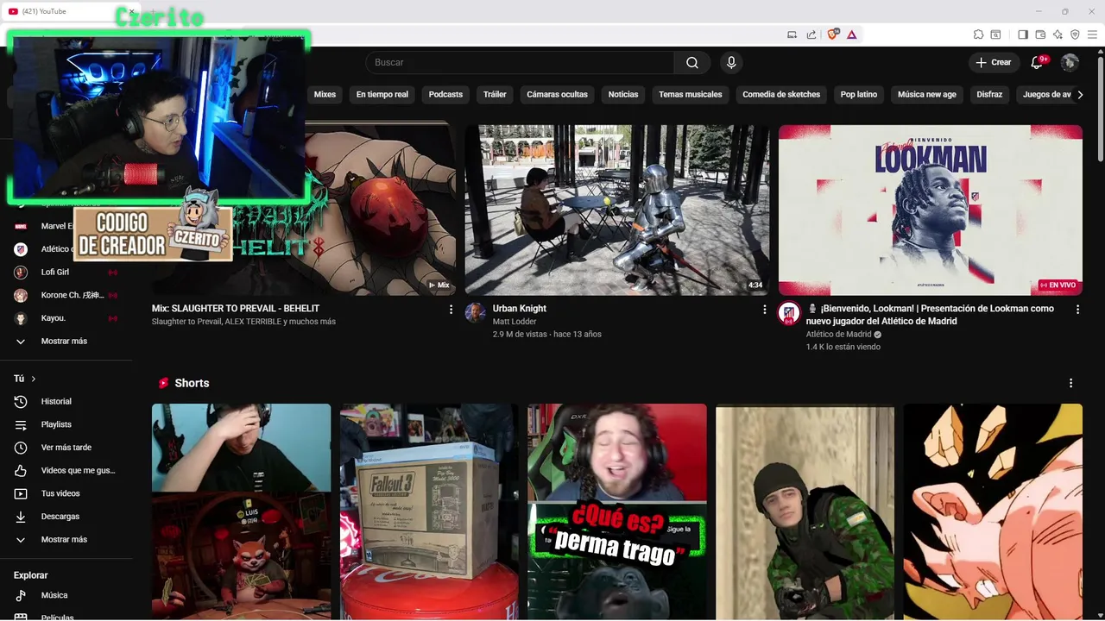The image size is (1105, 621).
Task: Start voice search with the microphone icon
Action: 731,62
